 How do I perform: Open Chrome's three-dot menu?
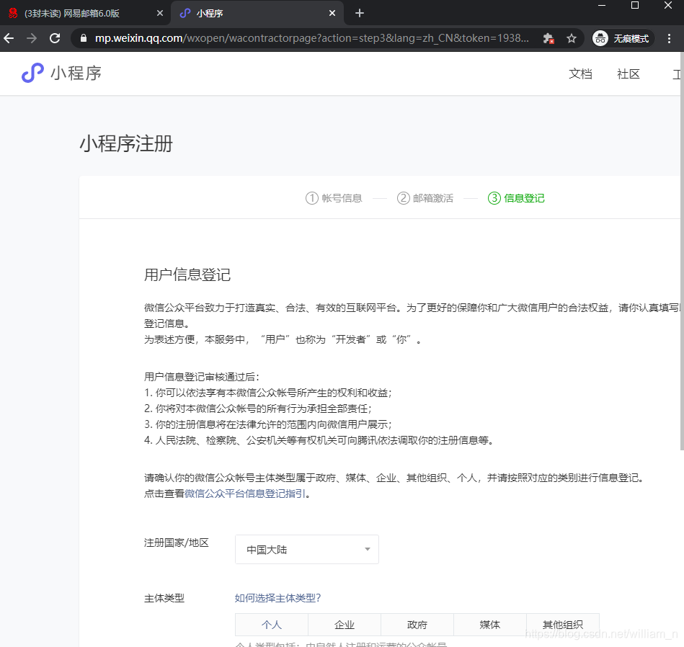tap(669, 38)
